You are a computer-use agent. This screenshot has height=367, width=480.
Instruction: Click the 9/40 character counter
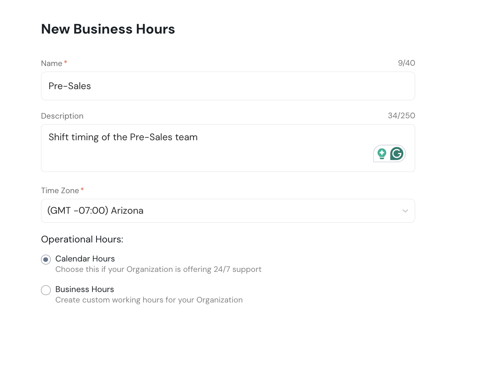[x=406, y=63]
